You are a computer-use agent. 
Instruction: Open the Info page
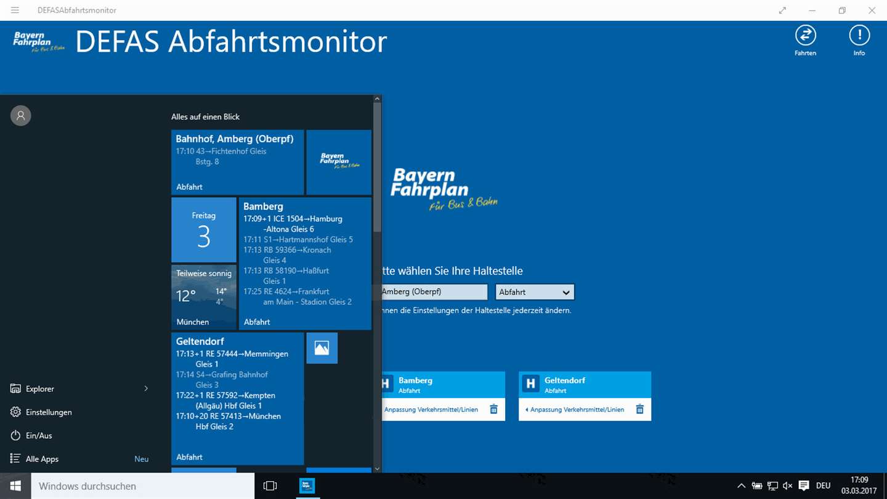tap(859, 41)
